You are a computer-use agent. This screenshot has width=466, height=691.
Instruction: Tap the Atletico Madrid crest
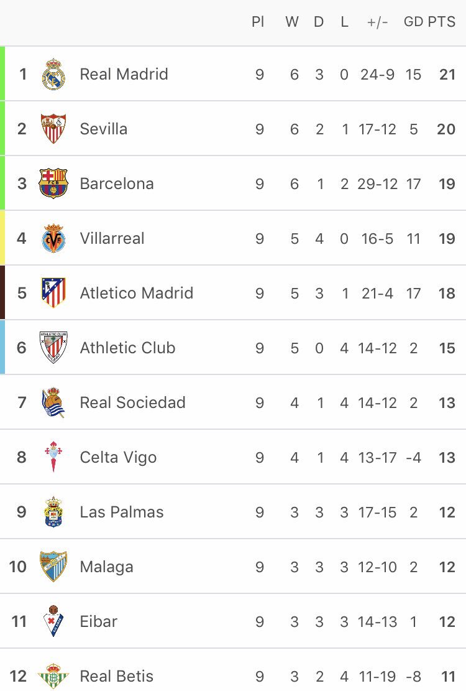[x=53, y=293]
